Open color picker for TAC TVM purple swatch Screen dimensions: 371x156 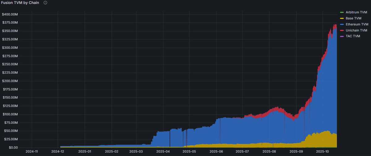[342, 36]
